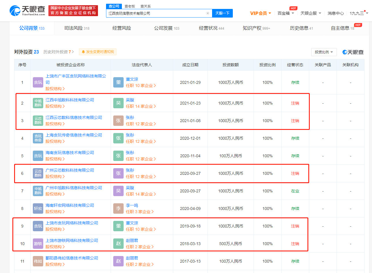Expand 股权结构 under 上饶市游轶网络科技
This screenshot has height=273, width=372.
click(55, 247)
